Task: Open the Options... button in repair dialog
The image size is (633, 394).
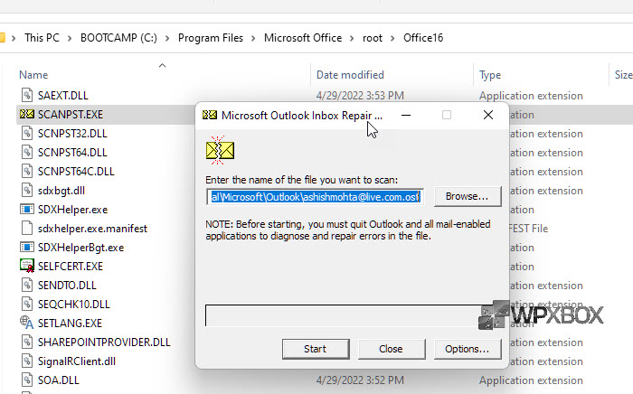Action: click(468, 349)
